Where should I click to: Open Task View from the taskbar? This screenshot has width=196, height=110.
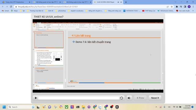[38, 107]
